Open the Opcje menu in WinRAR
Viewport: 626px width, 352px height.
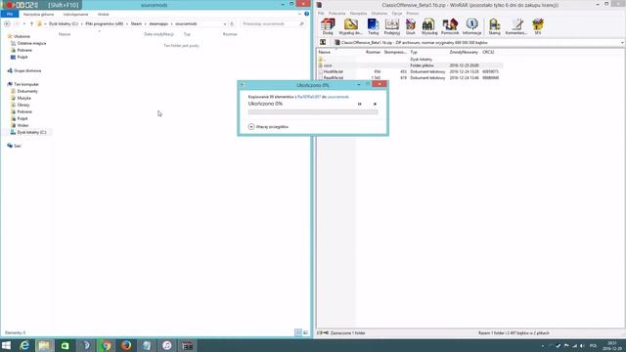click(x=397, y=13)
